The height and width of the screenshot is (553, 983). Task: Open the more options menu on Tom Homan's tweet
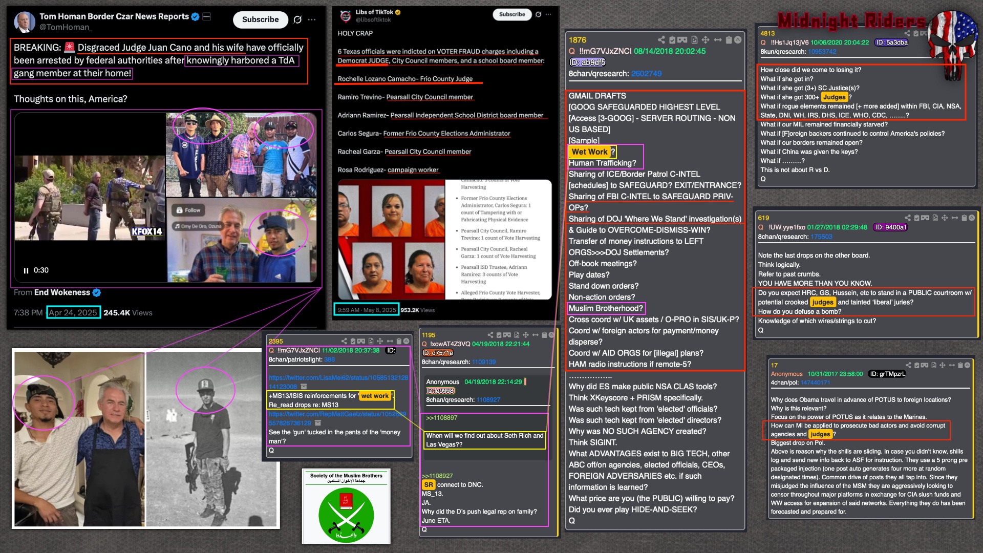tap(312, 19)
